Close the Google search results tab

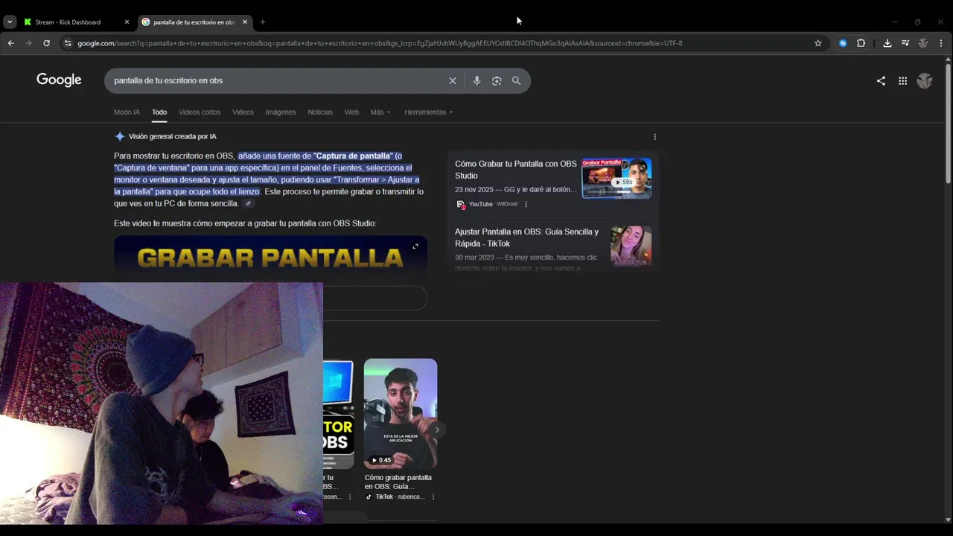click(x=245, y=22)
